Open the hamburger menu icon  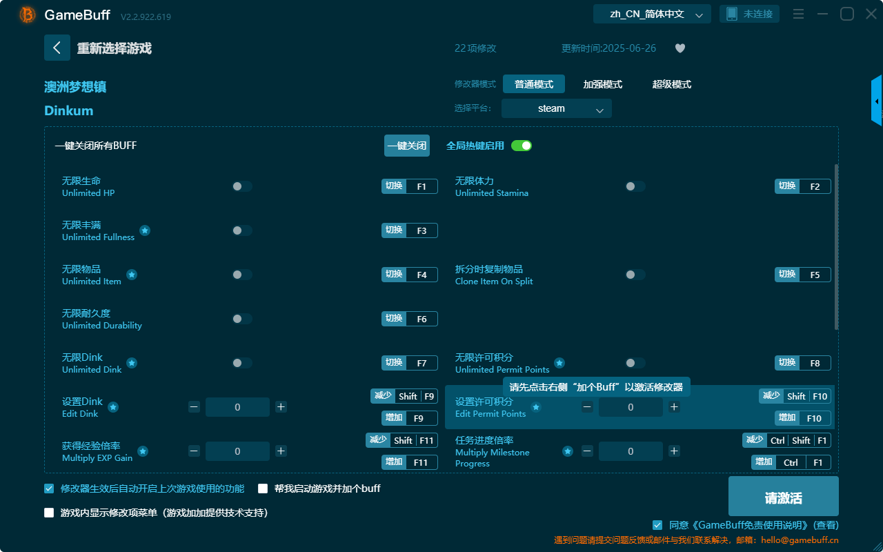798,14
